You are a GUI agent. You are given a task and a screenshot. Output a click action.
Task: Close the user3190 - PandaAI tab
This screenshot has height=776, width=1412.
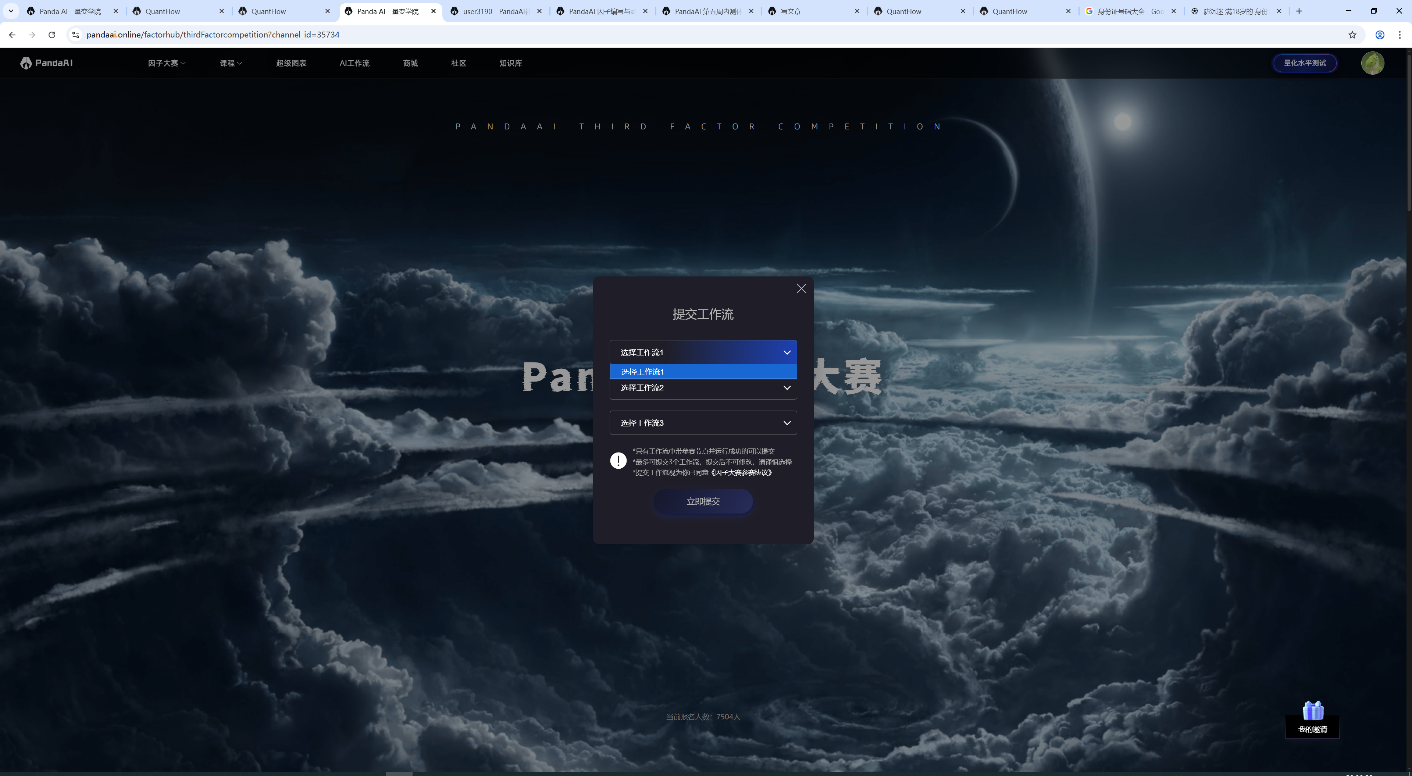click(x=539, y=11)
